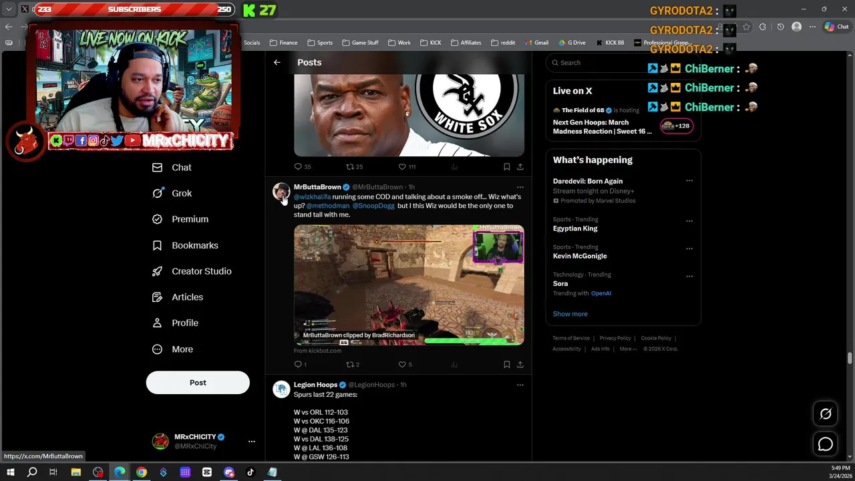View analytics of the White Sox post

pos(454,166)
